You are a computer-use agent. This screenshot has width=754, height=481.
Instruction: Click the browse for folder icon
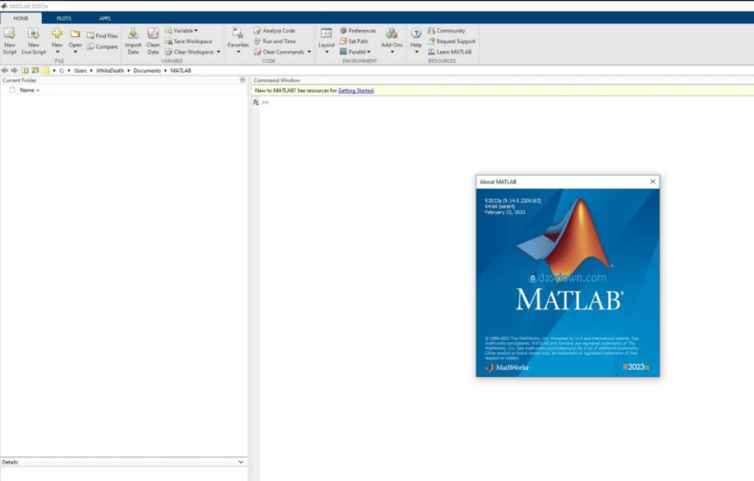(x=35, y=70)
